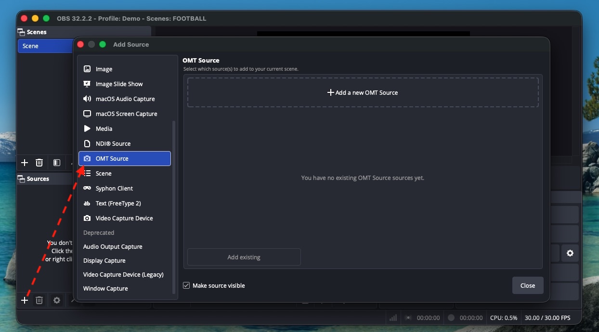Screen dimensions: 599x332
Task: Click the source type list scrollbar
Action: 174,207
